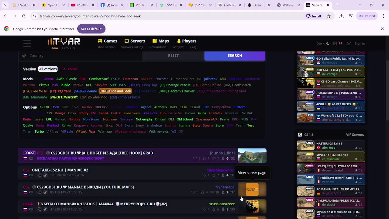Screen dimensions: 389x219
Task: Open the CS 1.6 VIP Servers header
Action: pyautogui.click(x=331, y=135)
